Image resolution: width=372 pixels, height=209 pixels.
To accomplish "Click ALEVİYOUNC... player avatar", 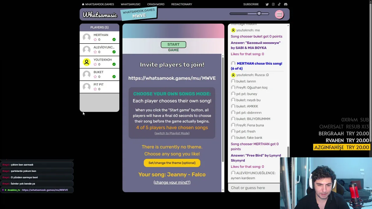I will click(87, 50).
